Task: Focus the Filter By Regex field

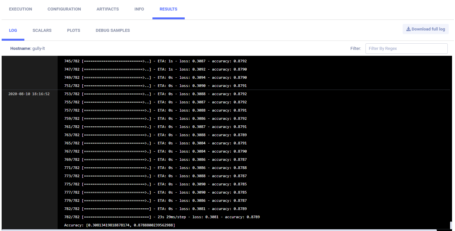Action: tap(406, 49)
